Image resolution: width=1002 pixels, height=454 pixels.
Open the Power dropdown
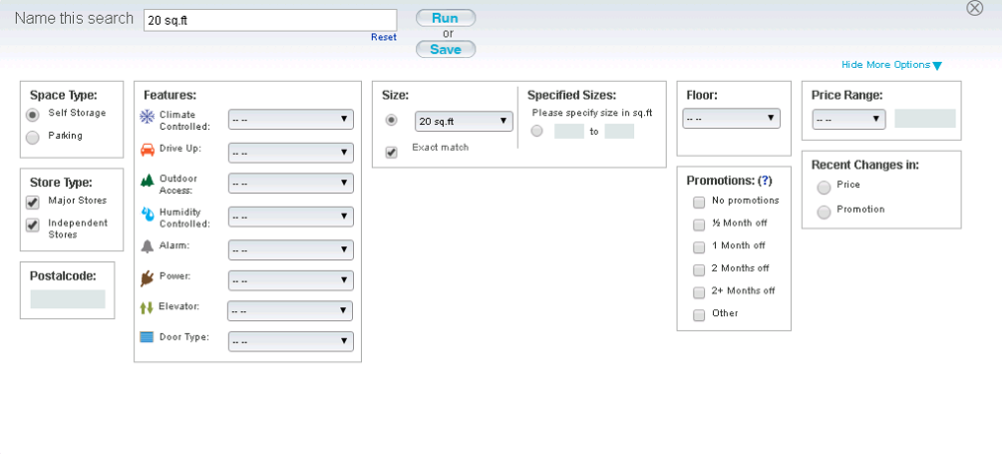(x=291, y=280)
